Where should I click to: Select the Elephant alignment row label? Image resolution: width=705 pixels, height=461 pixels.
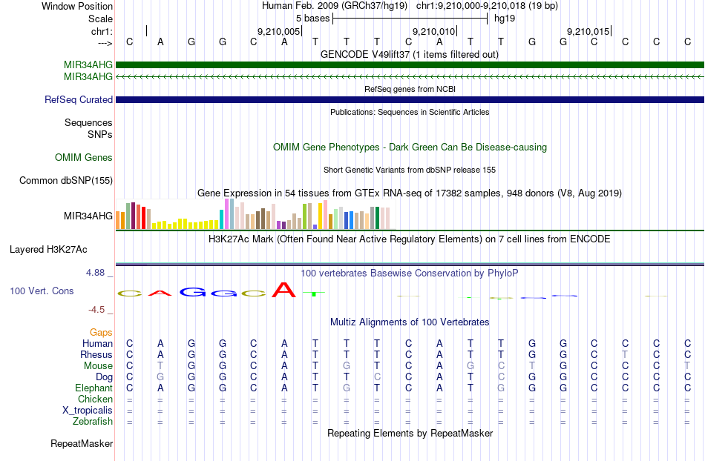coord(94,388)
